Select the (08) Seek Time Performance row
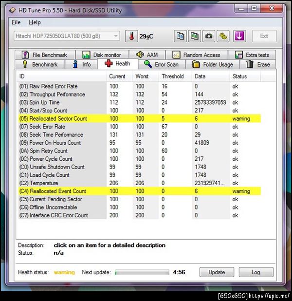This screenshot has height=301, width=292. tap(140, 135)
